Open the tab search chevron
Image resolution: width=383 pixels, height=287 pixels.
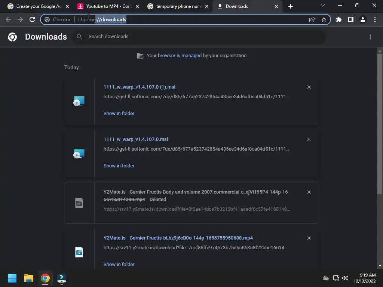tap(323, 5)
